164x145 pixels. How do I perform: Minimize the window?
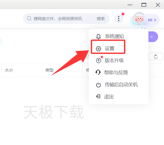pos(130,5)
